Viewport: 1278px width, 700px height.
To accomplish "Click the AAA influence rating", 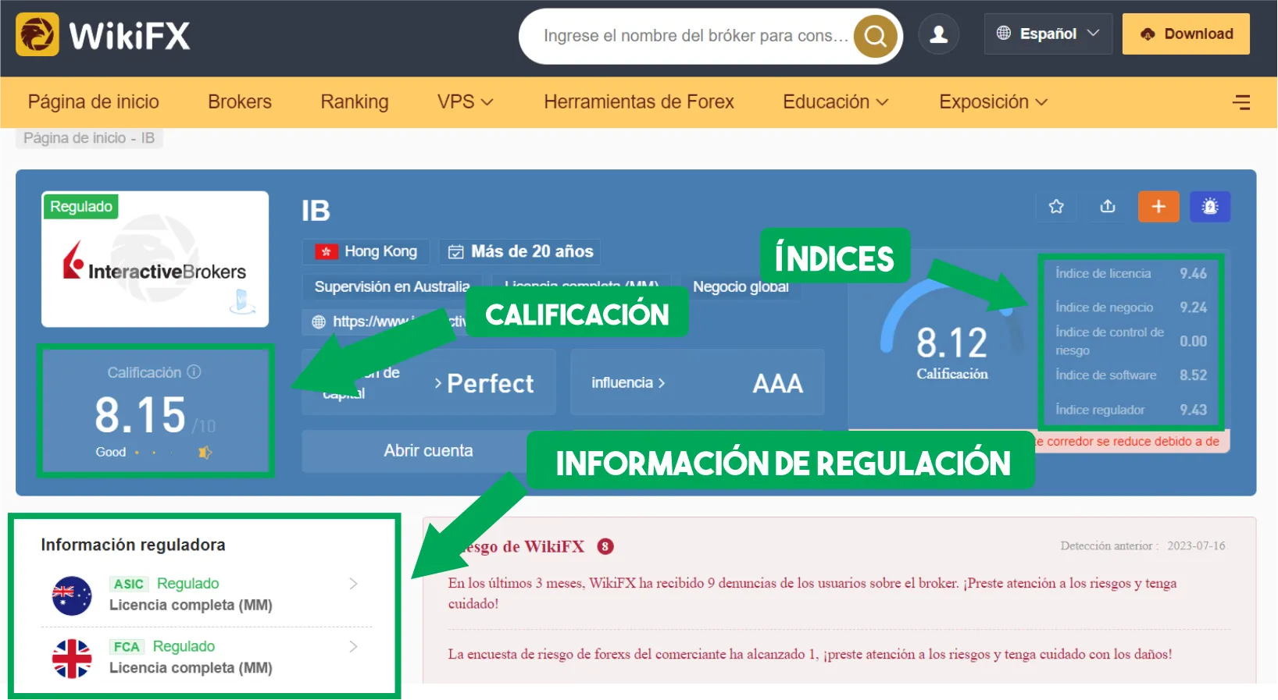I will tap(777, 383).
